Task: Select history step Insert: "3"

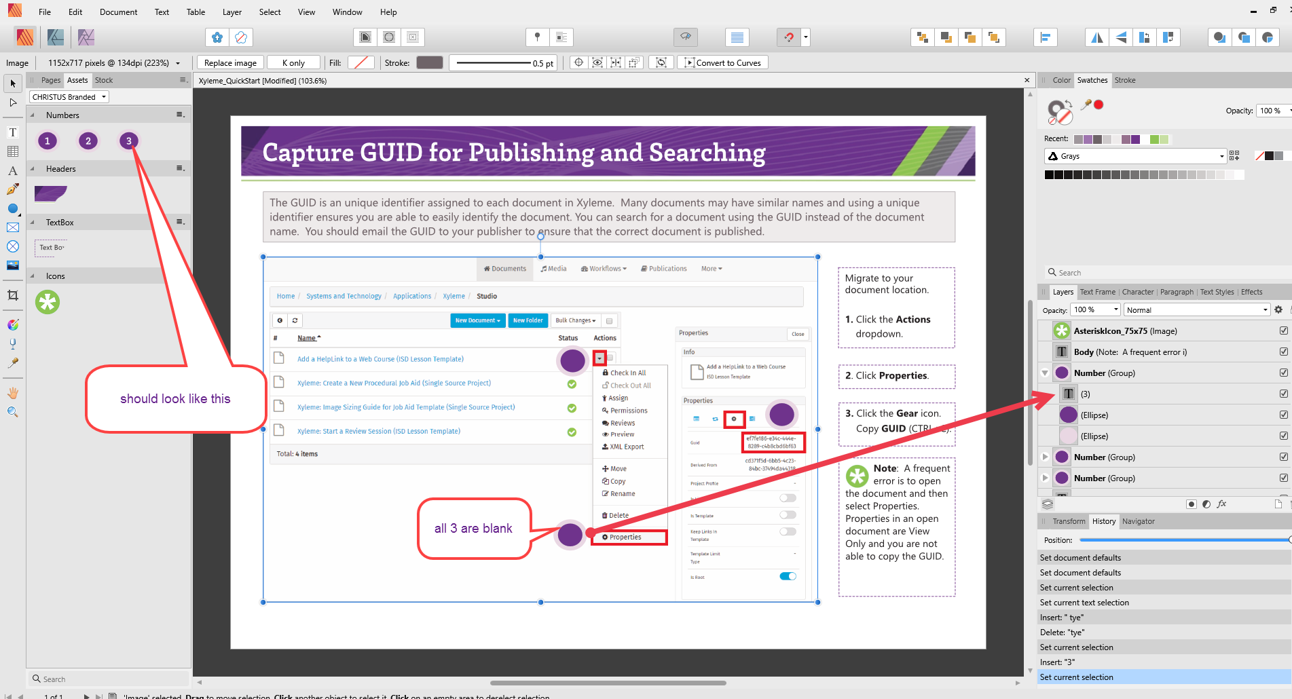Action: point(1164,662)
